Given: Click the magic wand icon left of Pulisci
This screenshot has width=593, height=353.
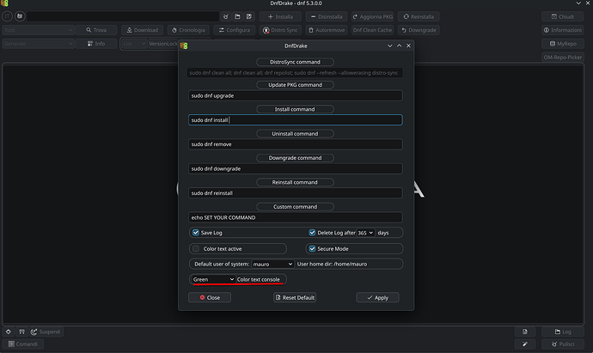Looking at the screenshot, I should [x=525, y=344].
